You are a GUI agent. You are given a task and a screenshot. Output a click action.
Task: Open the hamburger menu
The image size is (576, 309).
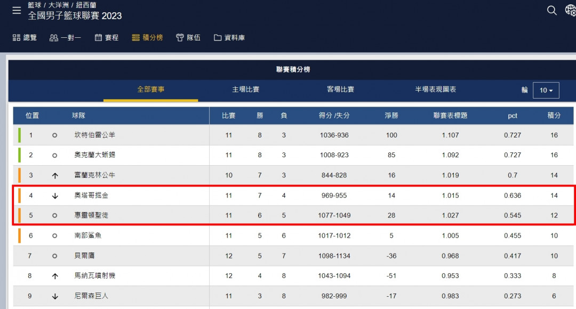(x=17, y=11)
